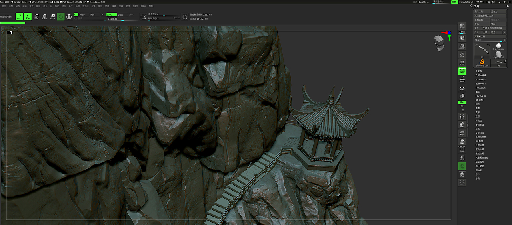Expand the 子工具 (SubTool) section
Image resolution: width=512 pixels, height=225 pixels.
click(x=478, y=71)
